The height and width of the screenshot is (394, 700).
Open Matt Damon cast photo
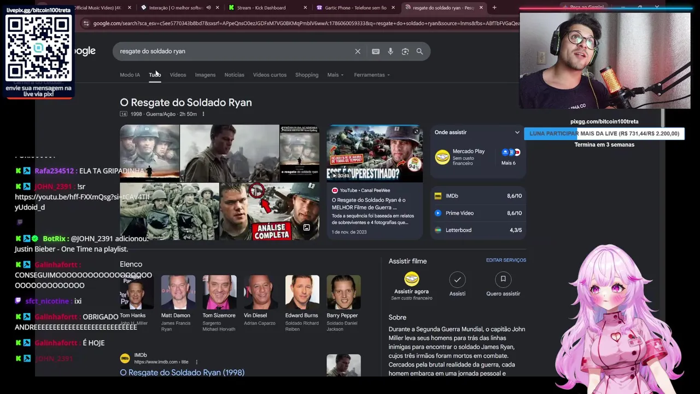178,292
